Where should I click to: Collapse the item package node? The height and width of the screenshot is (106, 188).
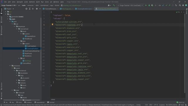click(x=19, y=41)
